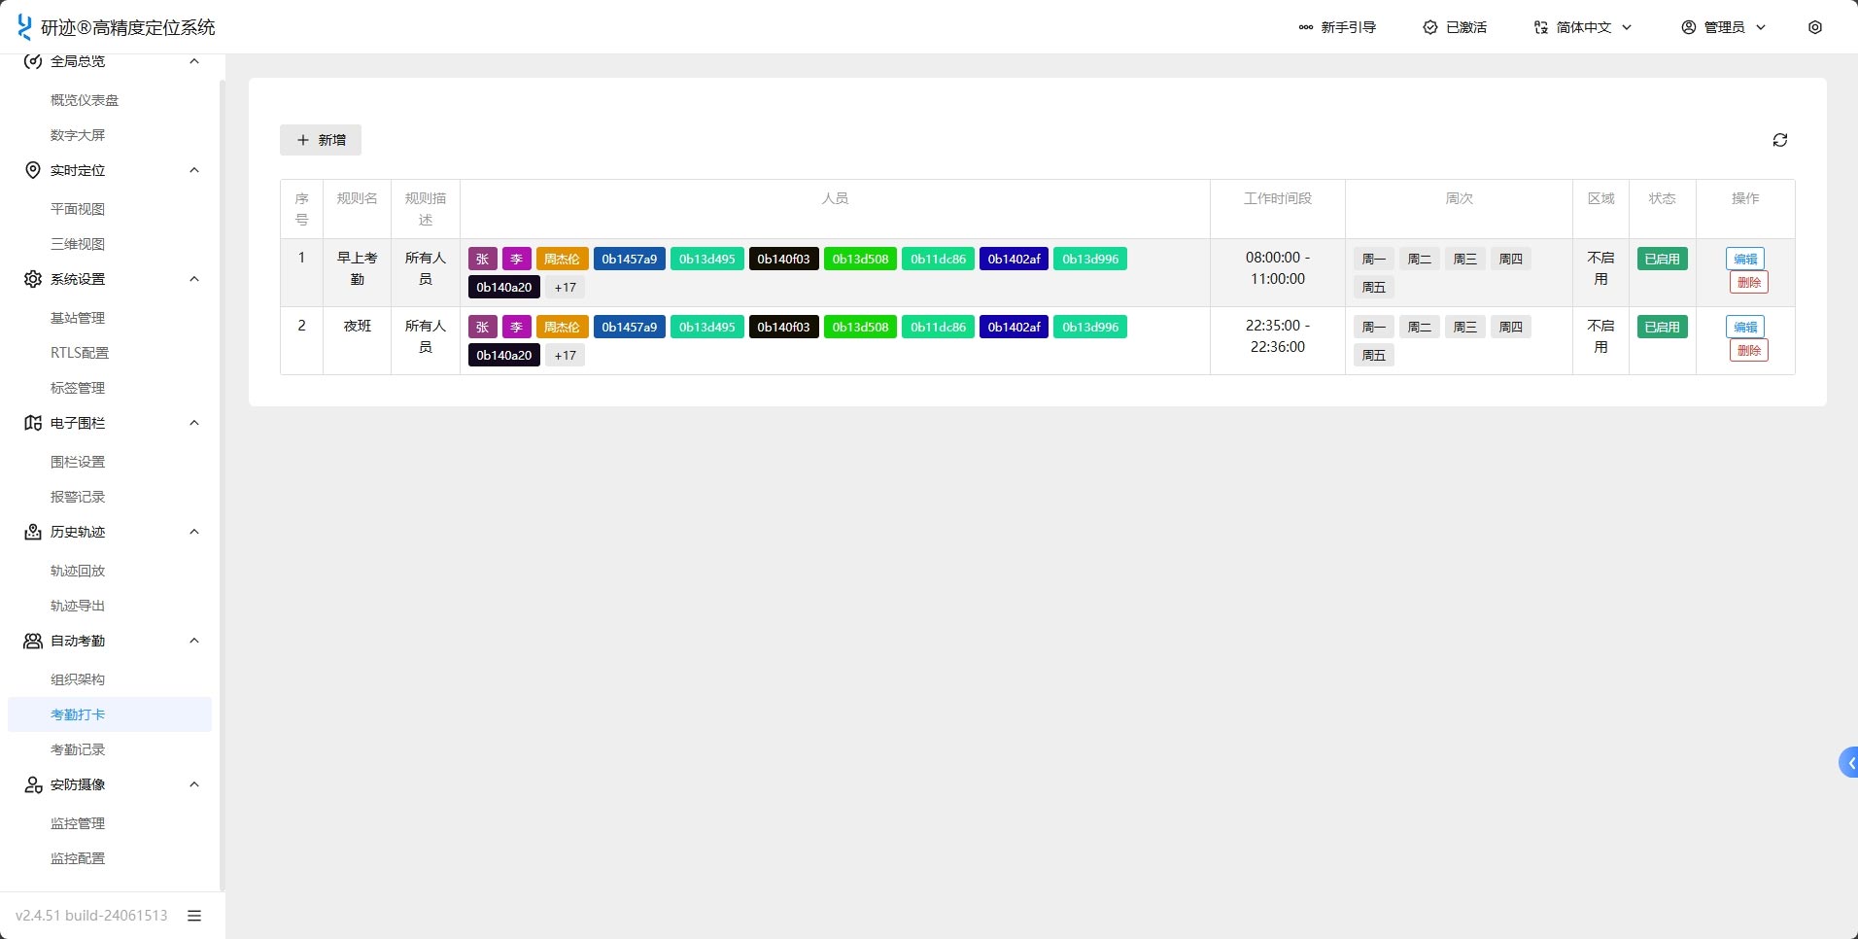Viewport: 1858px width, 939px height.
Task: Open 标签管理 page
Action: [x=78, y=388]
